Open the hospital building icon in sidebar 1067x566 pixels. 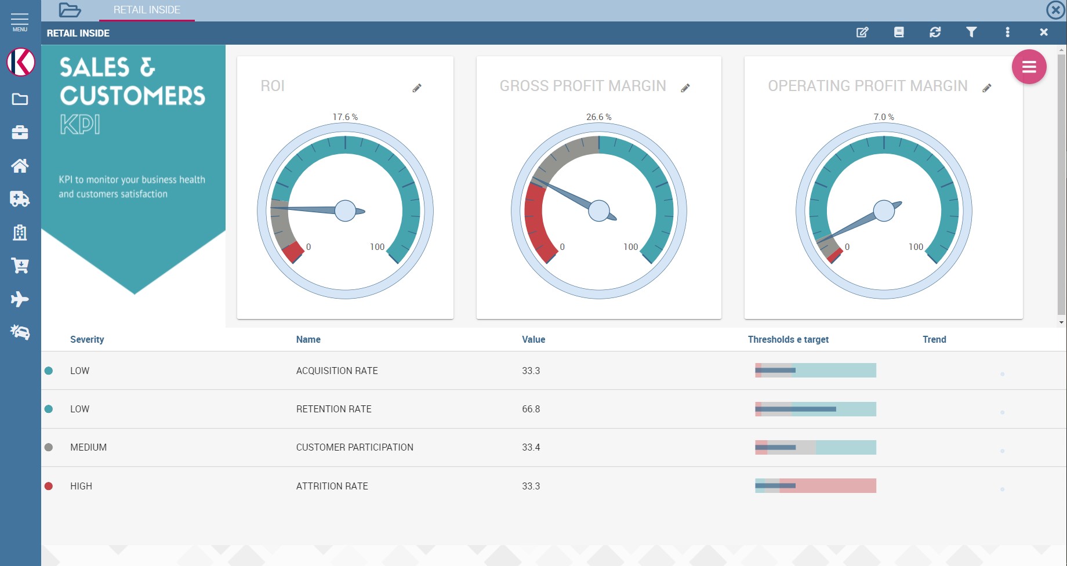[x=20, y=233]
